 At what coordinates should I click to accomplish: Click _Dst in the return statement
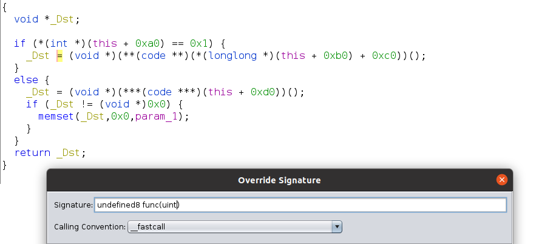click(x=69, y=153)
